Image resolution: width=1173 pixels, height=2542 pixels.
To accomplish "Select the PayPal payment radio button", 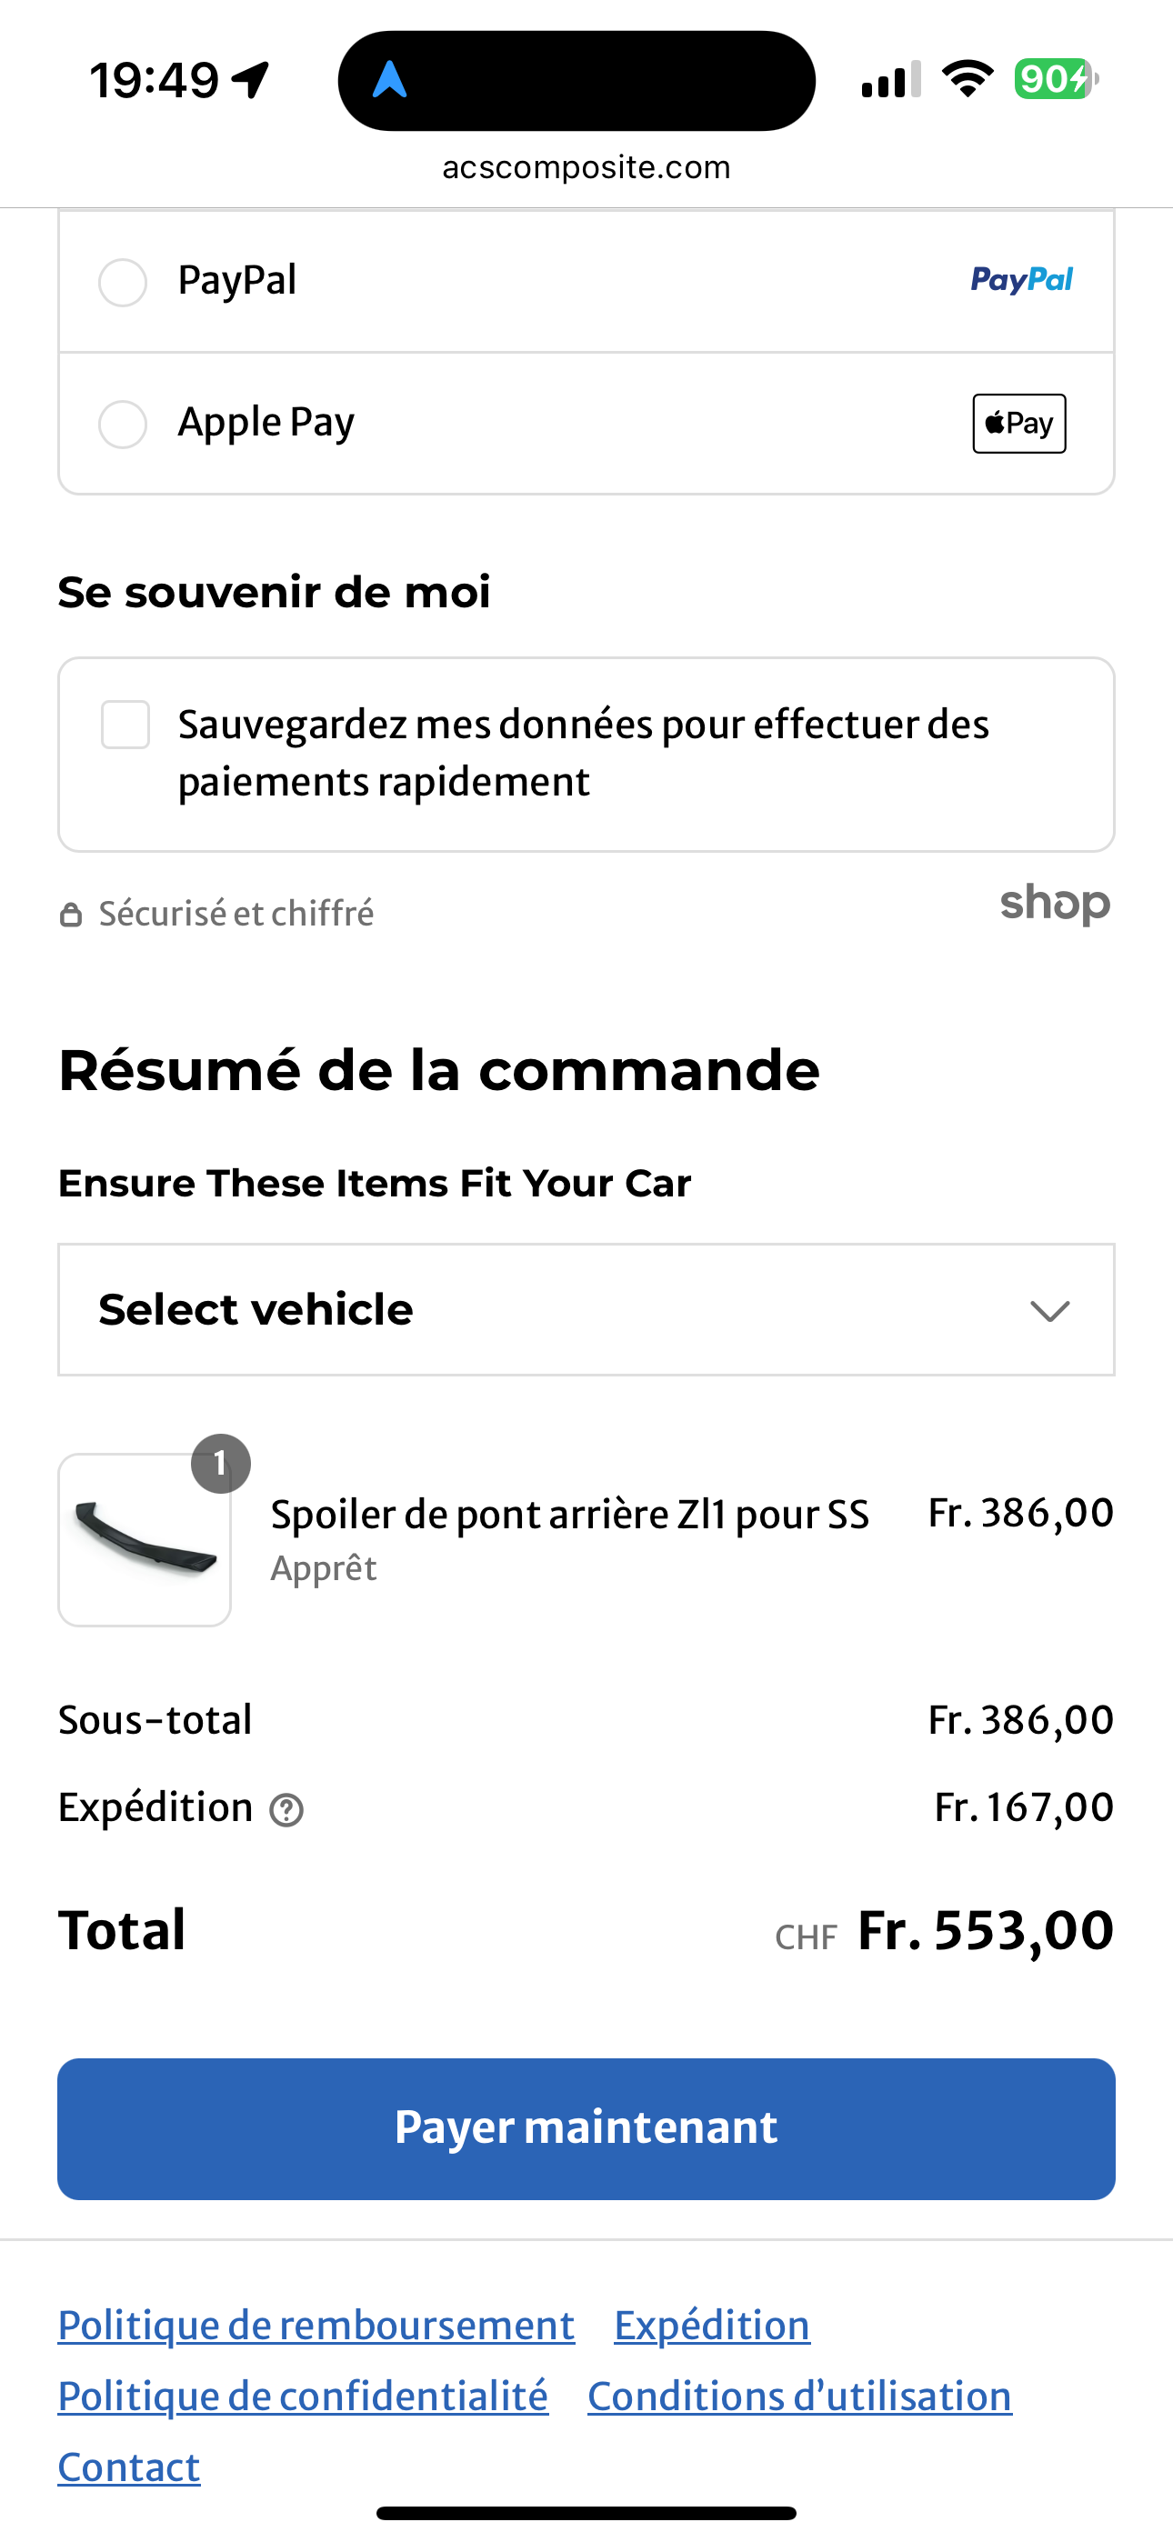I will pyautogui.click(x=123, y=282).
